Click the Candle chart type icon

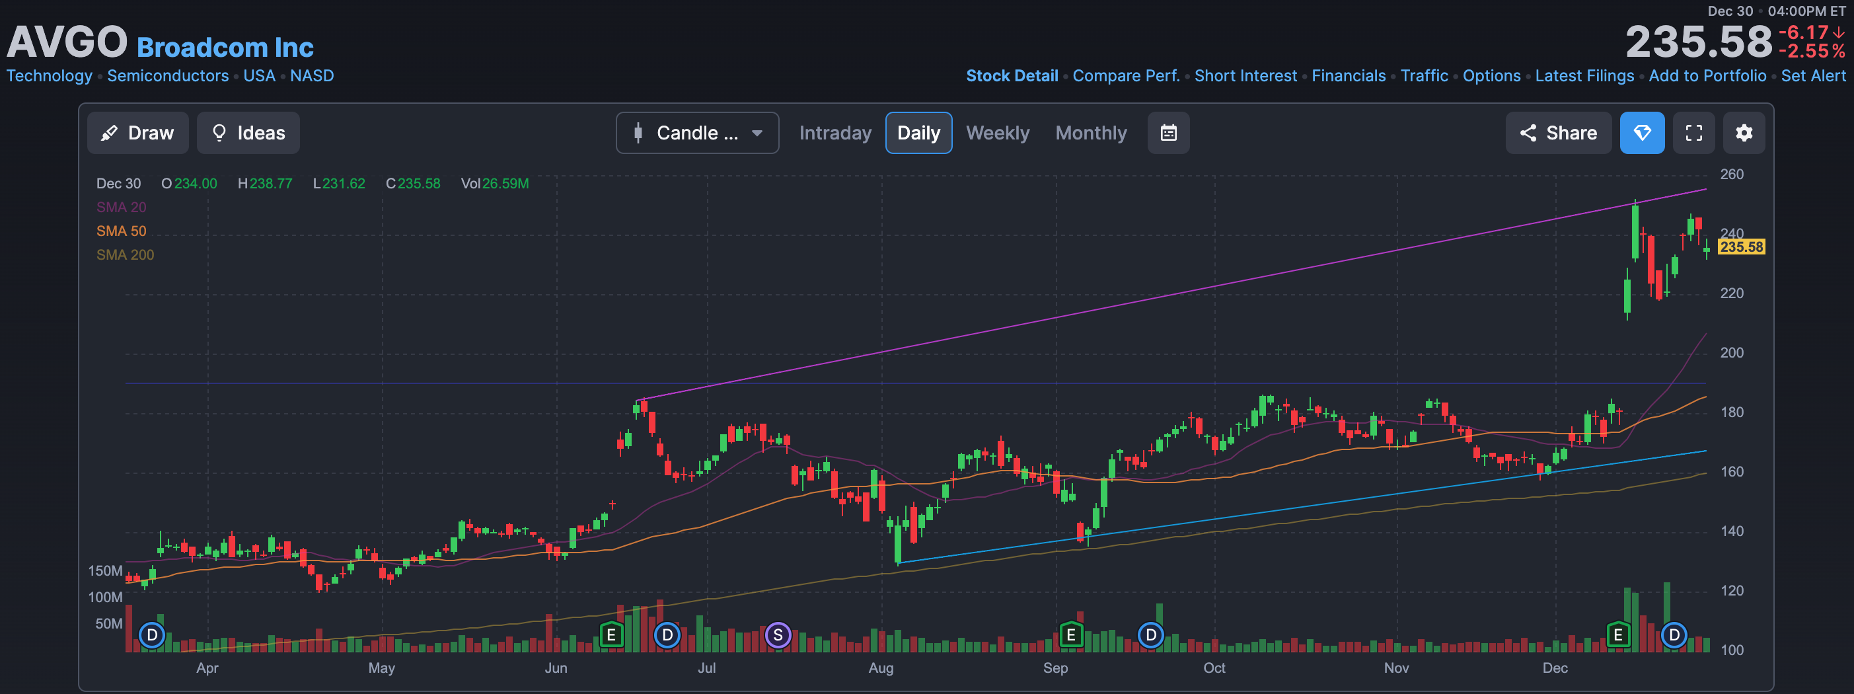coord(638,134)
